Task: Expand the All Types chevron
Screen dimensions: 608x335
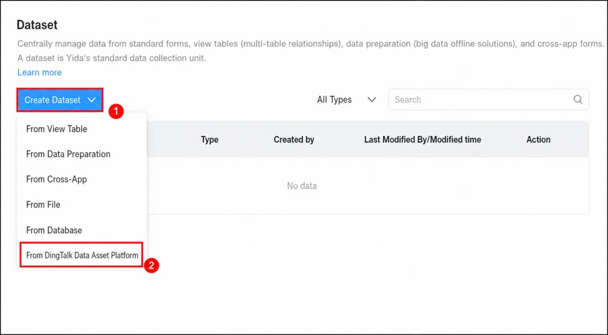Action: point(372,100)
